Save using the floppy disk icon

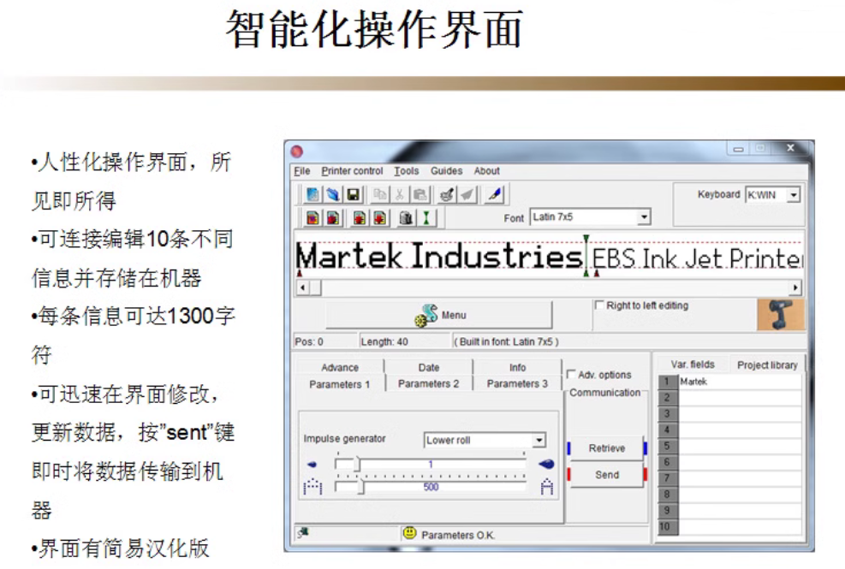353,194
